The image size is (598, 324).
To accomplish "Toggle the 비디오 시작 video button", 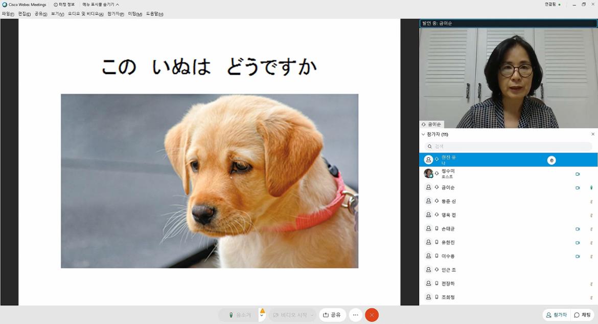I will tap(290, 315).
